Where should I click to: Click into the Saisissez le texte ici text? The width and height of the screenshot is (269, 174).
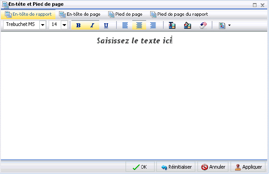pyautogui.click(x=134, y=41)
